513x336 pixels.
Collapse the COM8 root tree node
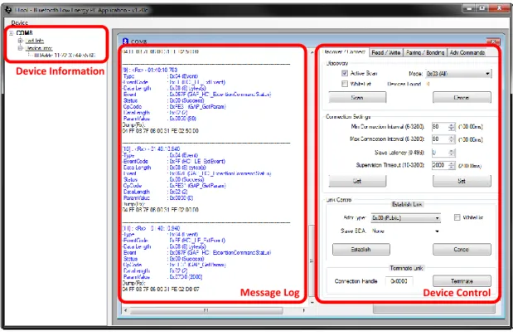pos(11,32)
